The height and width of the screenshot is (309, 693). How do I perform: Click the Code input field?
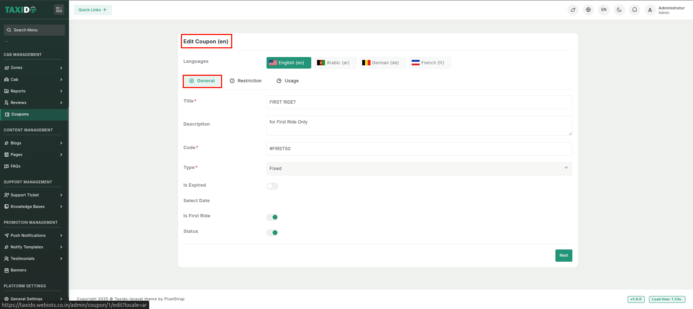[419, 149]
